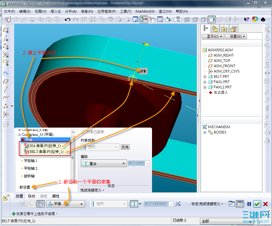Open the Manikin(M) menu

tap(145, 11)
